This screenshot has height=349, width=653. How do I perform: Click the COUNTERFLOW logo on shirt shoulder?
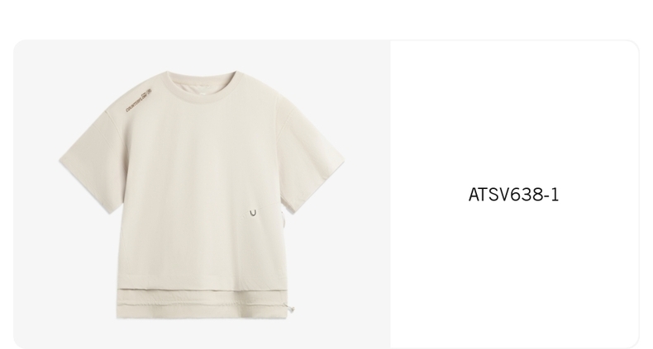pos(140,100)
